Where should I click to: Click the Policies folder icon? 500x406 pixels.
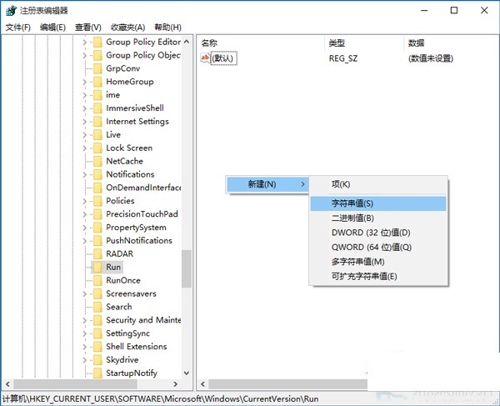[x=97, y=201]
